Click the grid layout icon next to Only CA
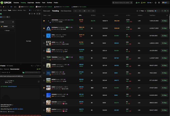Image resolution: width=170 pixels, height=116 pixels. point(10,72)
